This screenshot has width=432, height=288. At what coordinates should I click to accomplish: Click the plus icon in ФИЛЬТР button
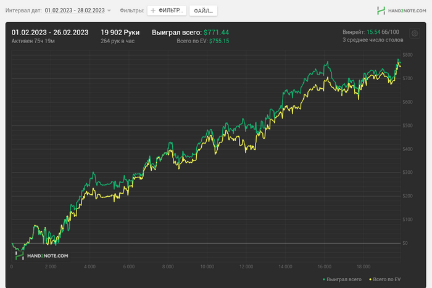[x=153, y=10]
